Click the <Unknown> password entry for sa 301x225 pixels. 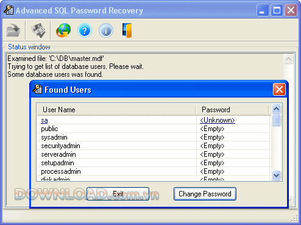tap(218, 120)
